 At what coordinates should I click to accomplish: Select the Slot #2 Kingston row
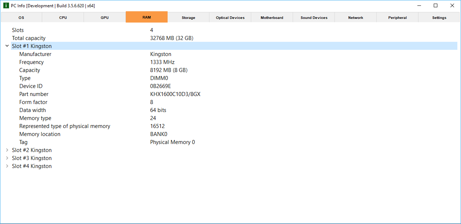(x=234, y=150)
